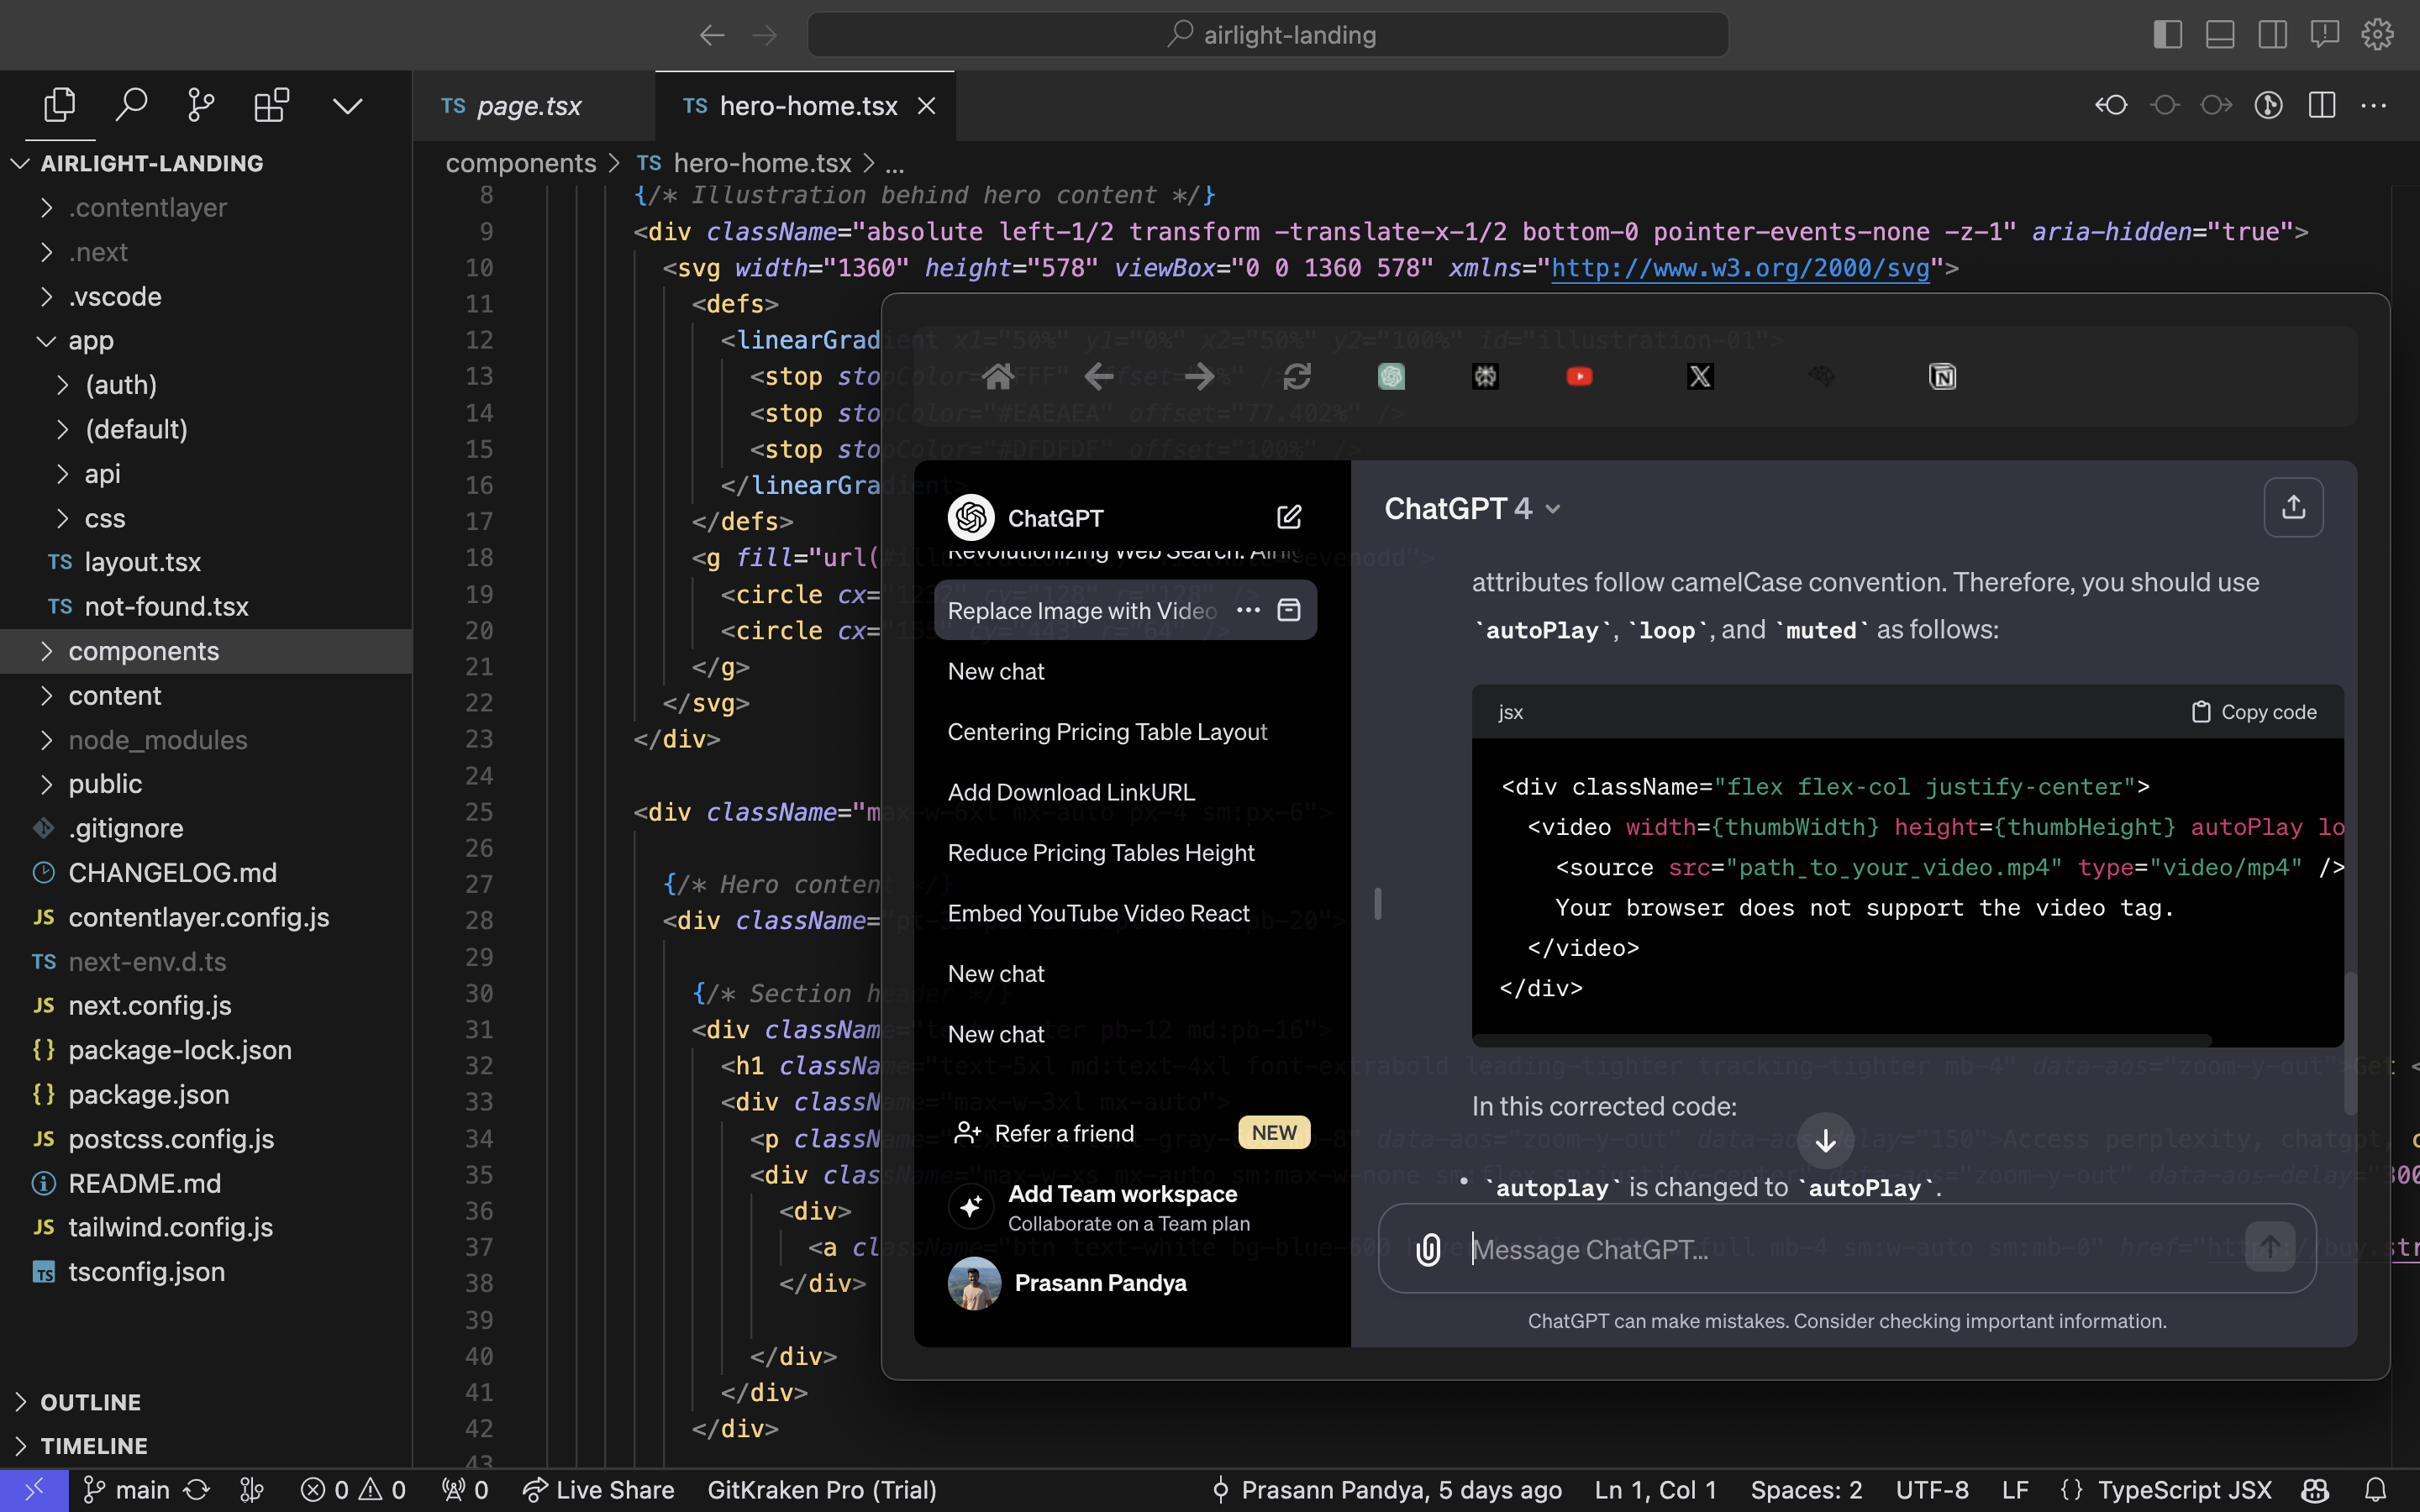The width and height of the screenshot is (2420, 1512).
Task: Click the Copy code button
Action: point(2254,712)
